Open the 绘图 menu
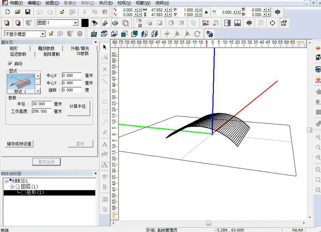 51,3
